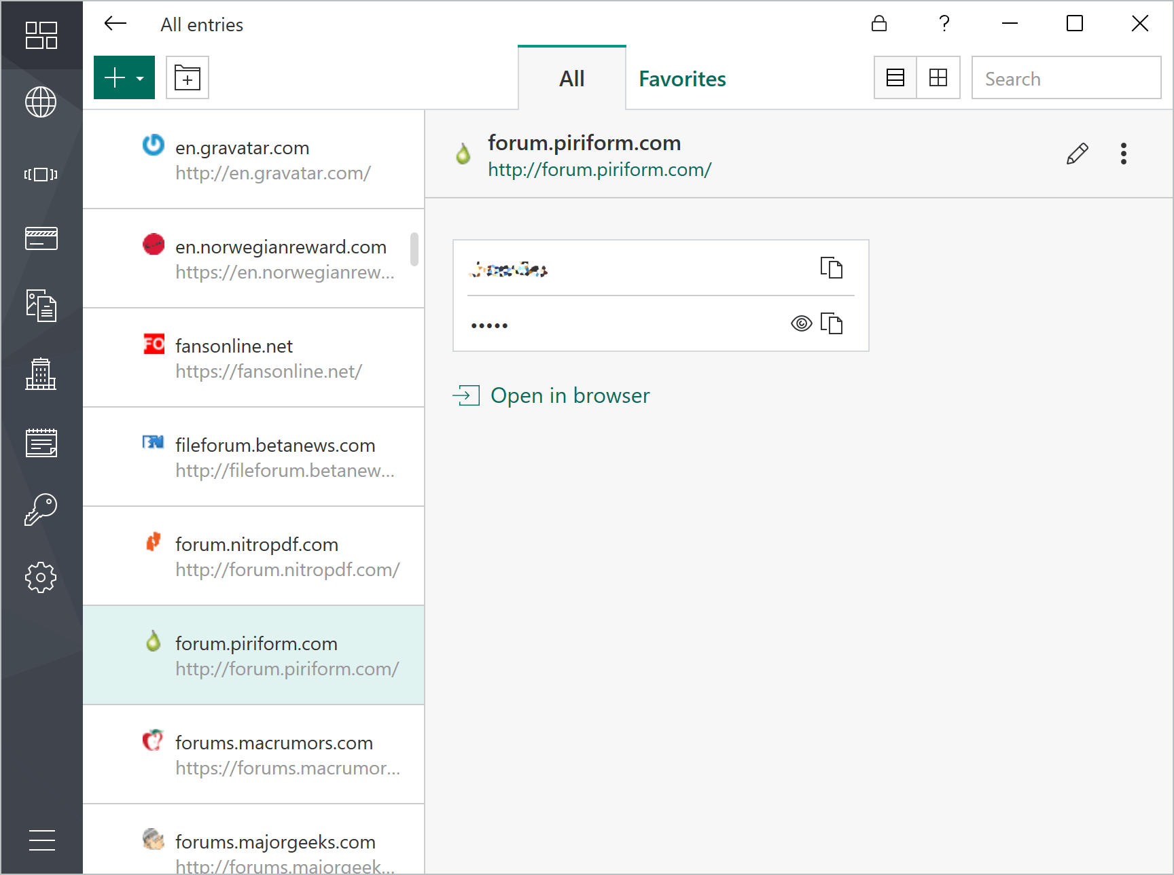Reveal the hidden password with the eye toggle
The width and height of the screenshot is (1174, 875).
pos(801,323)
